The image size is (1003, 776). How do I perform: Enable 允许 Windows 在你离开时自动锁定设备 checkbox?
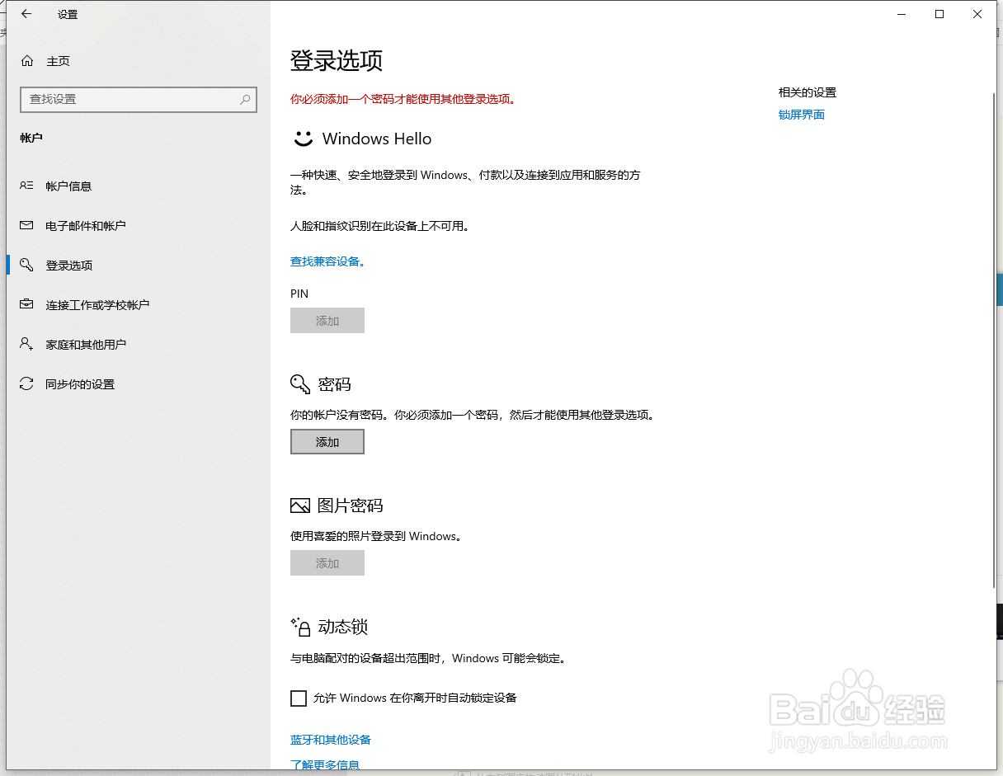(x=299, y=698)
